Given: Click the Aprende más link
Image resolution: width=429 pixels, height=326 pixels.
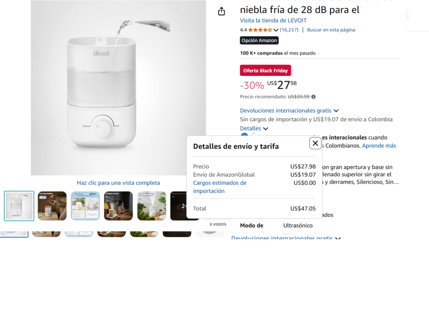Looking at the screenshot, I should (379, 146).
